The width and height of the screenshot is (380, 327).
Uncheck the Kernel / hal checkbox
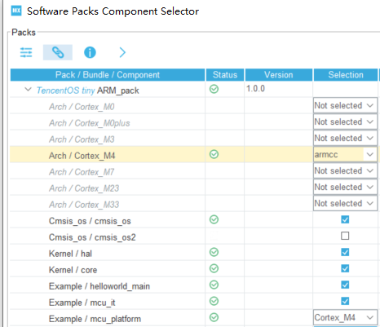tap(345, 252)
